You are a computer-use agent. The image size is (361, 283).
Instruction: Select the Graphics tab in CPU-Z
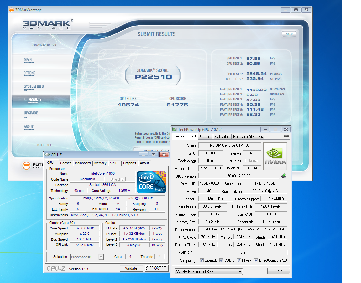(130, 163)
